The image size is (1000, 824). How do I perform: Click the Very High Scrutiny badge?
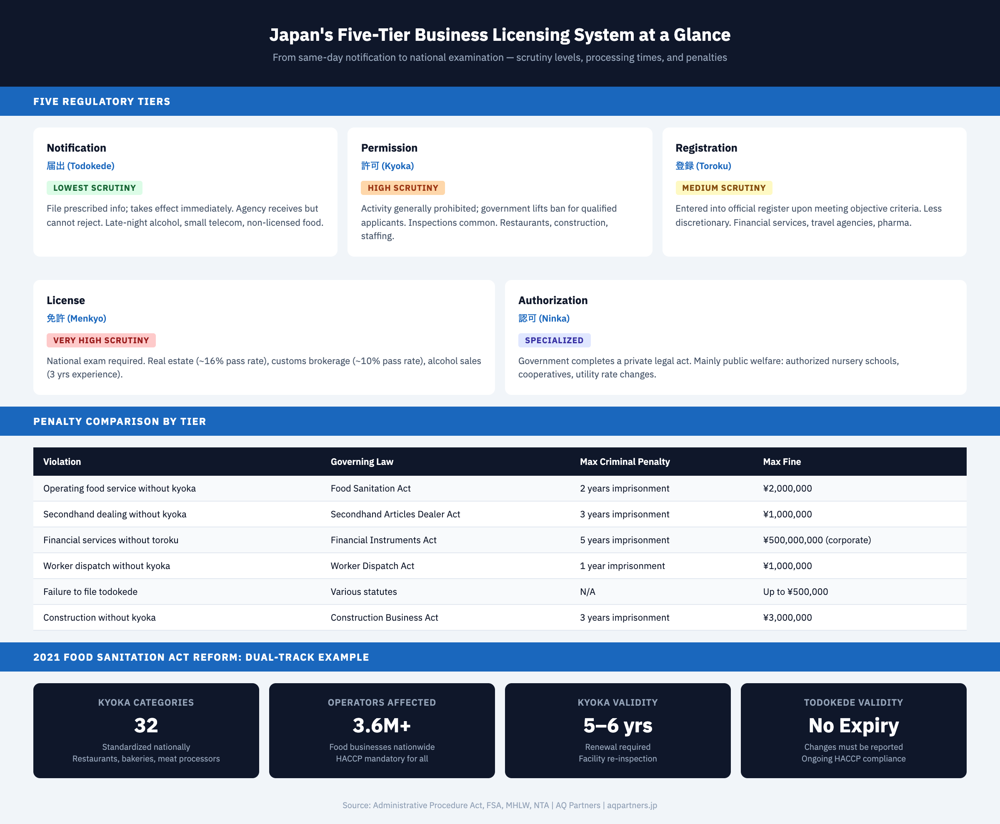coord(101,340)
